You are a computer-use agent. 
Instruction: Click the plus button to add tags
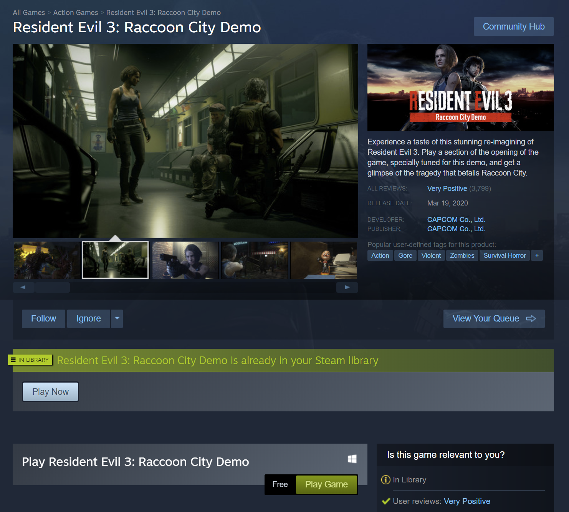coord(537,255)
